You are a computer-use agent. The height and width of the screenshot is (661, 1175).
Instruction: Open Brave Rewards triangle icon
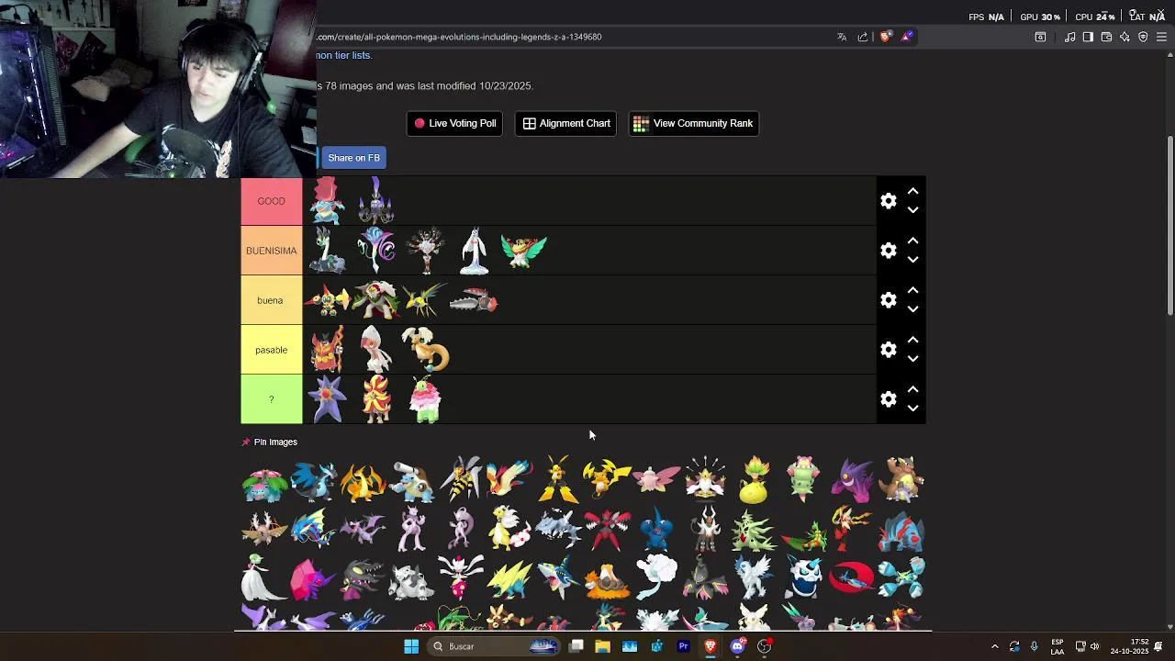point(907,37)
